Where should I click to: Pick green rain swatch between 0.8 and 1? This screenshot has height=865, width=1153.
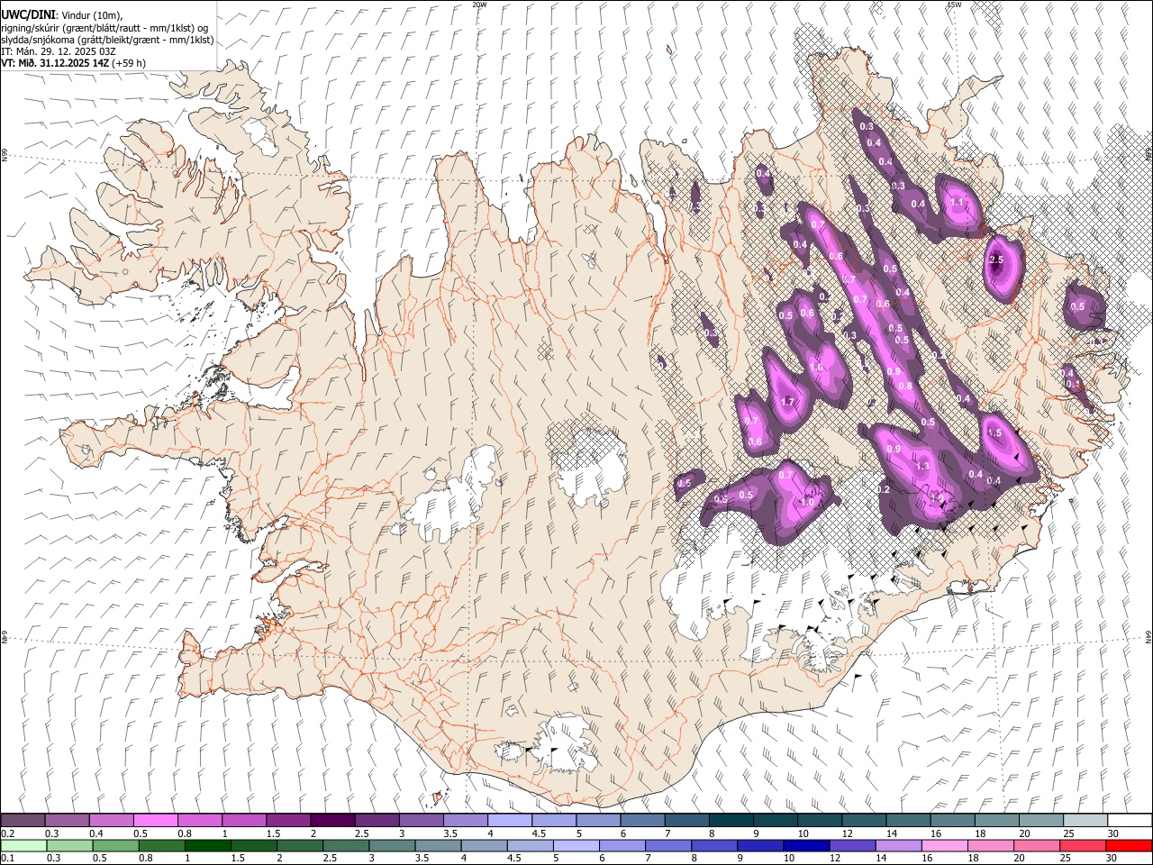pyautogui.click(x=161, y=846)
